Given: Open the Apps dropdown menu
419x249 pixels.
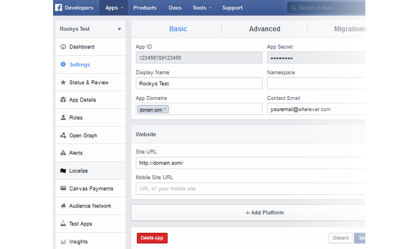Looking at the screenshot, I should tap(114, 8).
